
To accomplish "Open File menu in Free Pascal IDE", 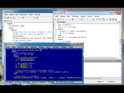I will point(8,47).
